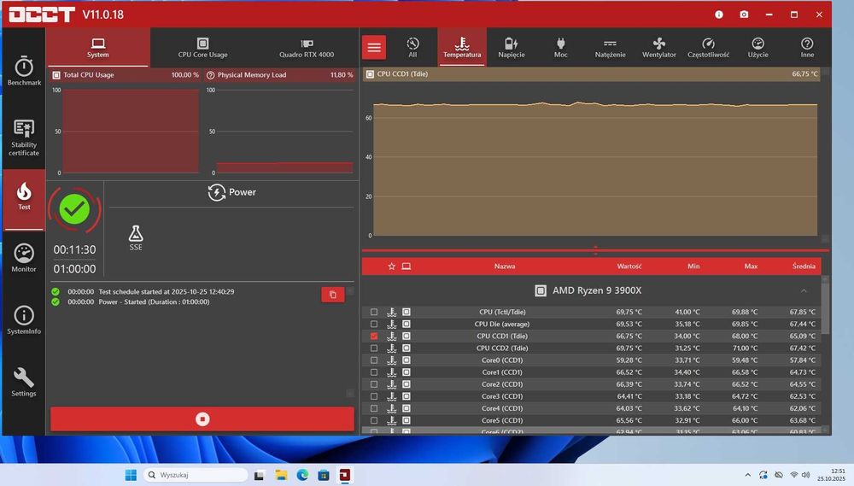Click the sensor table vertical scrollbar
The height and width of the screenshot is (486, 854).
pos(825,307)
